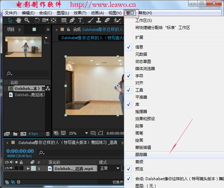This screenshot has height=188, width=224.
Task: Click the 切换开关 toggle switches button
Action: coord(118,182)
